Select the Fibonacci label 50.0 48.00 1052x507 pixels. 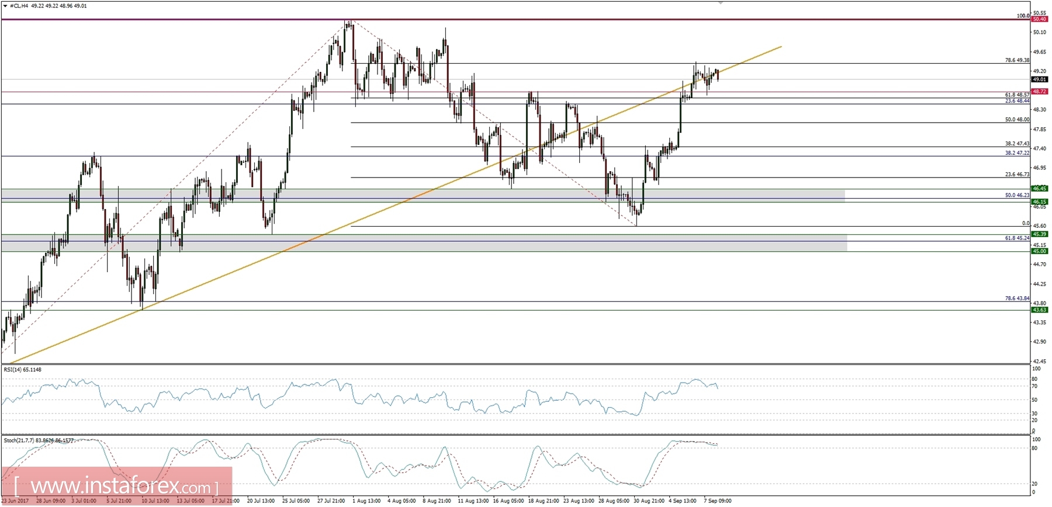tap(1017, 119)
